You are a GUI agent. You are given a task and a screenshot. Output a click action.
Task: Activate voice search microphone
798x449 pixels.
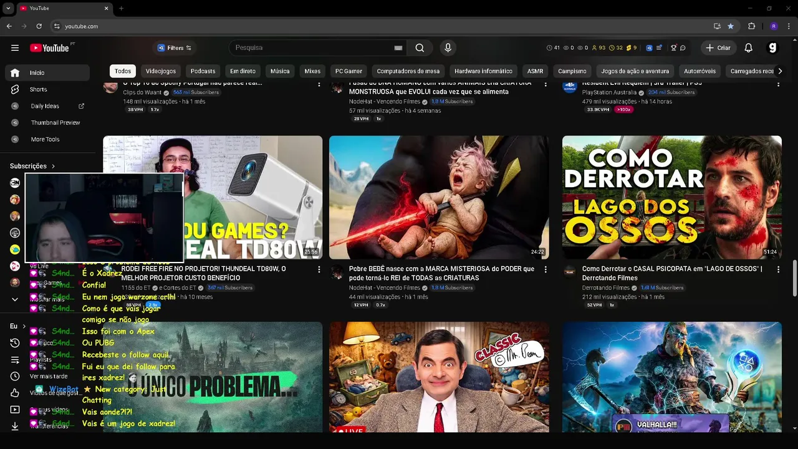[x=448, y=48]
